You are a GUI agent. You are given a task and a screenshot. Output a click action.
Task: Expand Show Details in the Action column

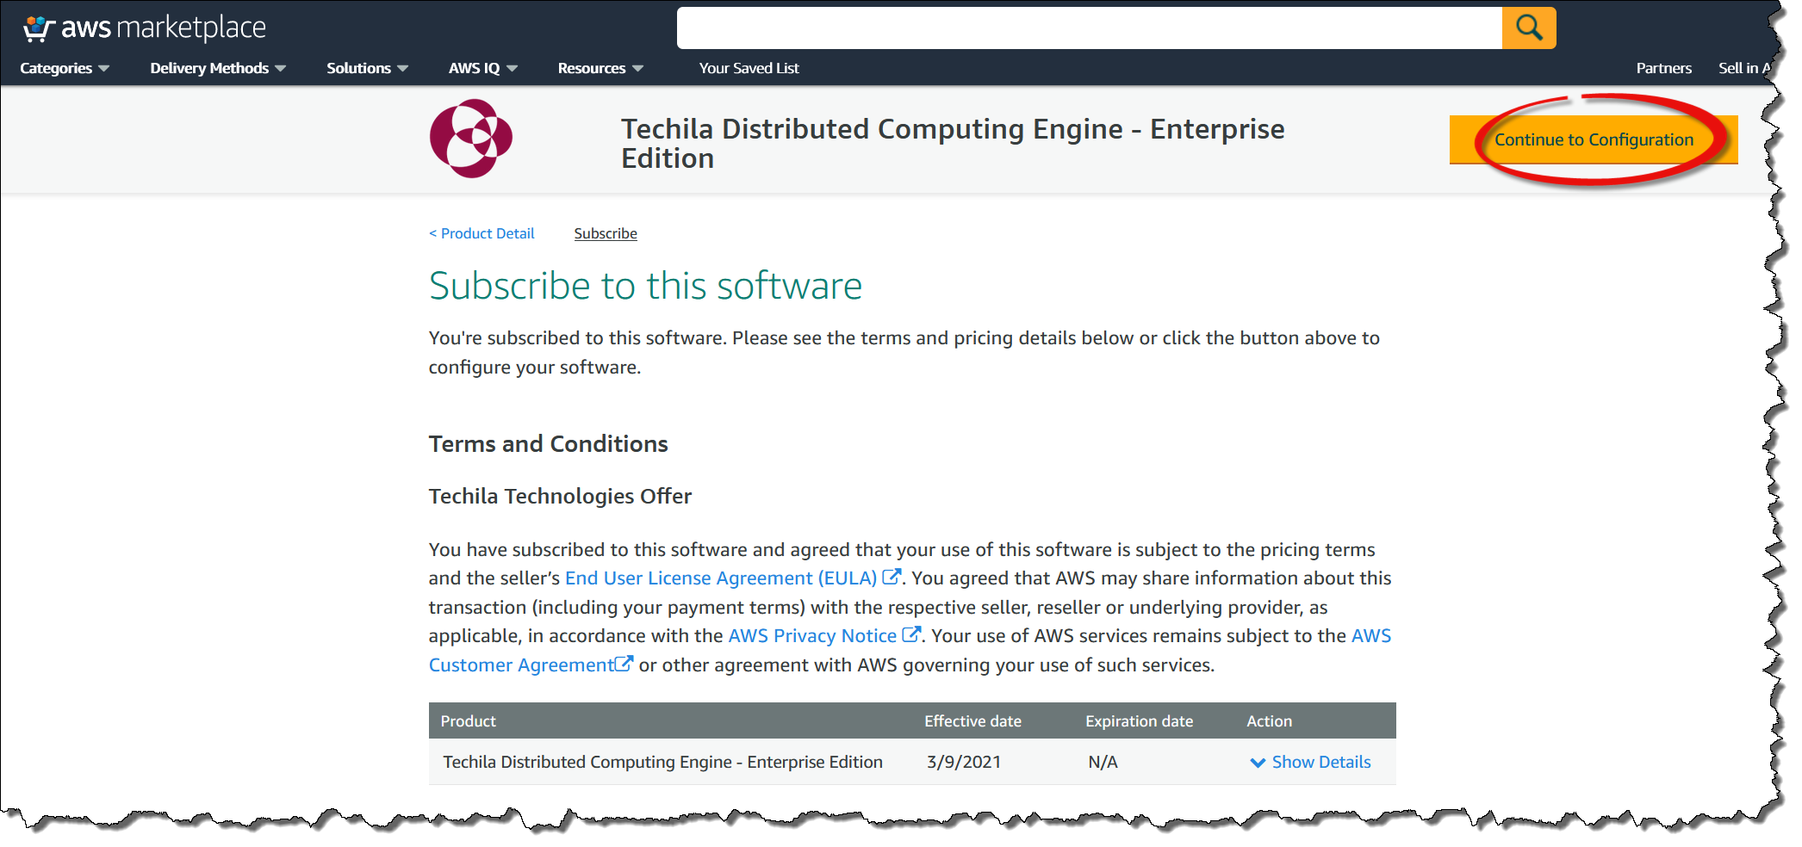coord(1310,762)
